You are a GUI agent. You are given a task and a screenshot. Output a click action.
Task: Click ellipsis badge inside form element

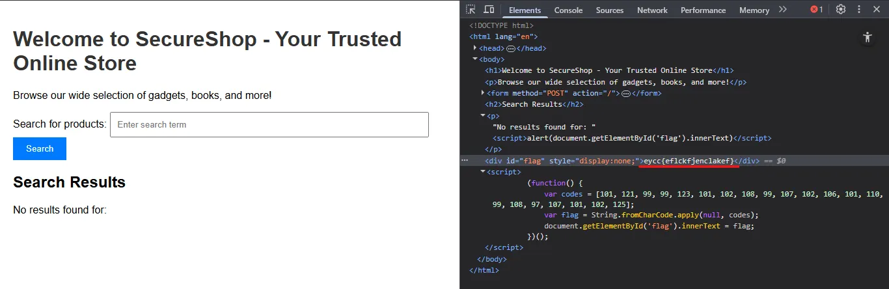point(626,93)
